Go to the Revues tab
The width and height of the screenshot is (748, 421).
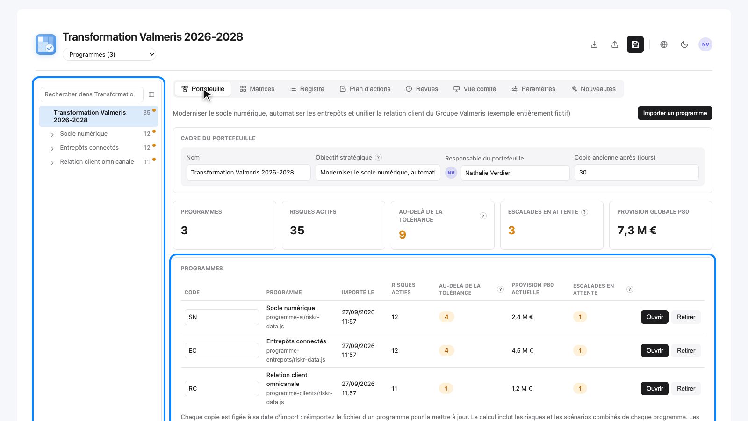point(422,89)
